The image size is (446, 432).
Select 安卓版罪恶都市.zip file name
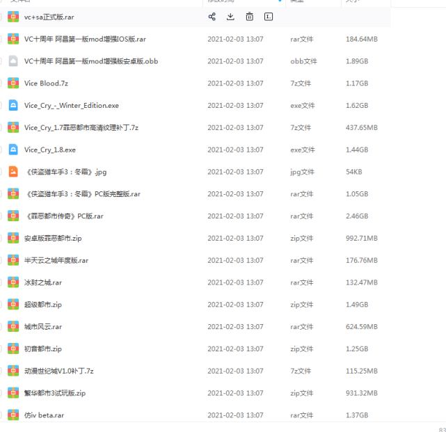pyautogui.click(x=53, y=239)
